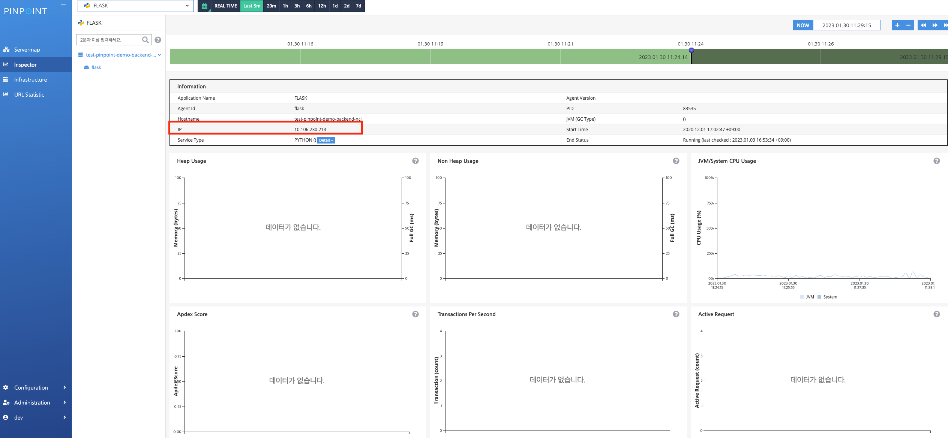The height and width of the screenshot is (438, 948).
Task: Click the Heap Usage chart help icon
Action: [x=415, y=161]
